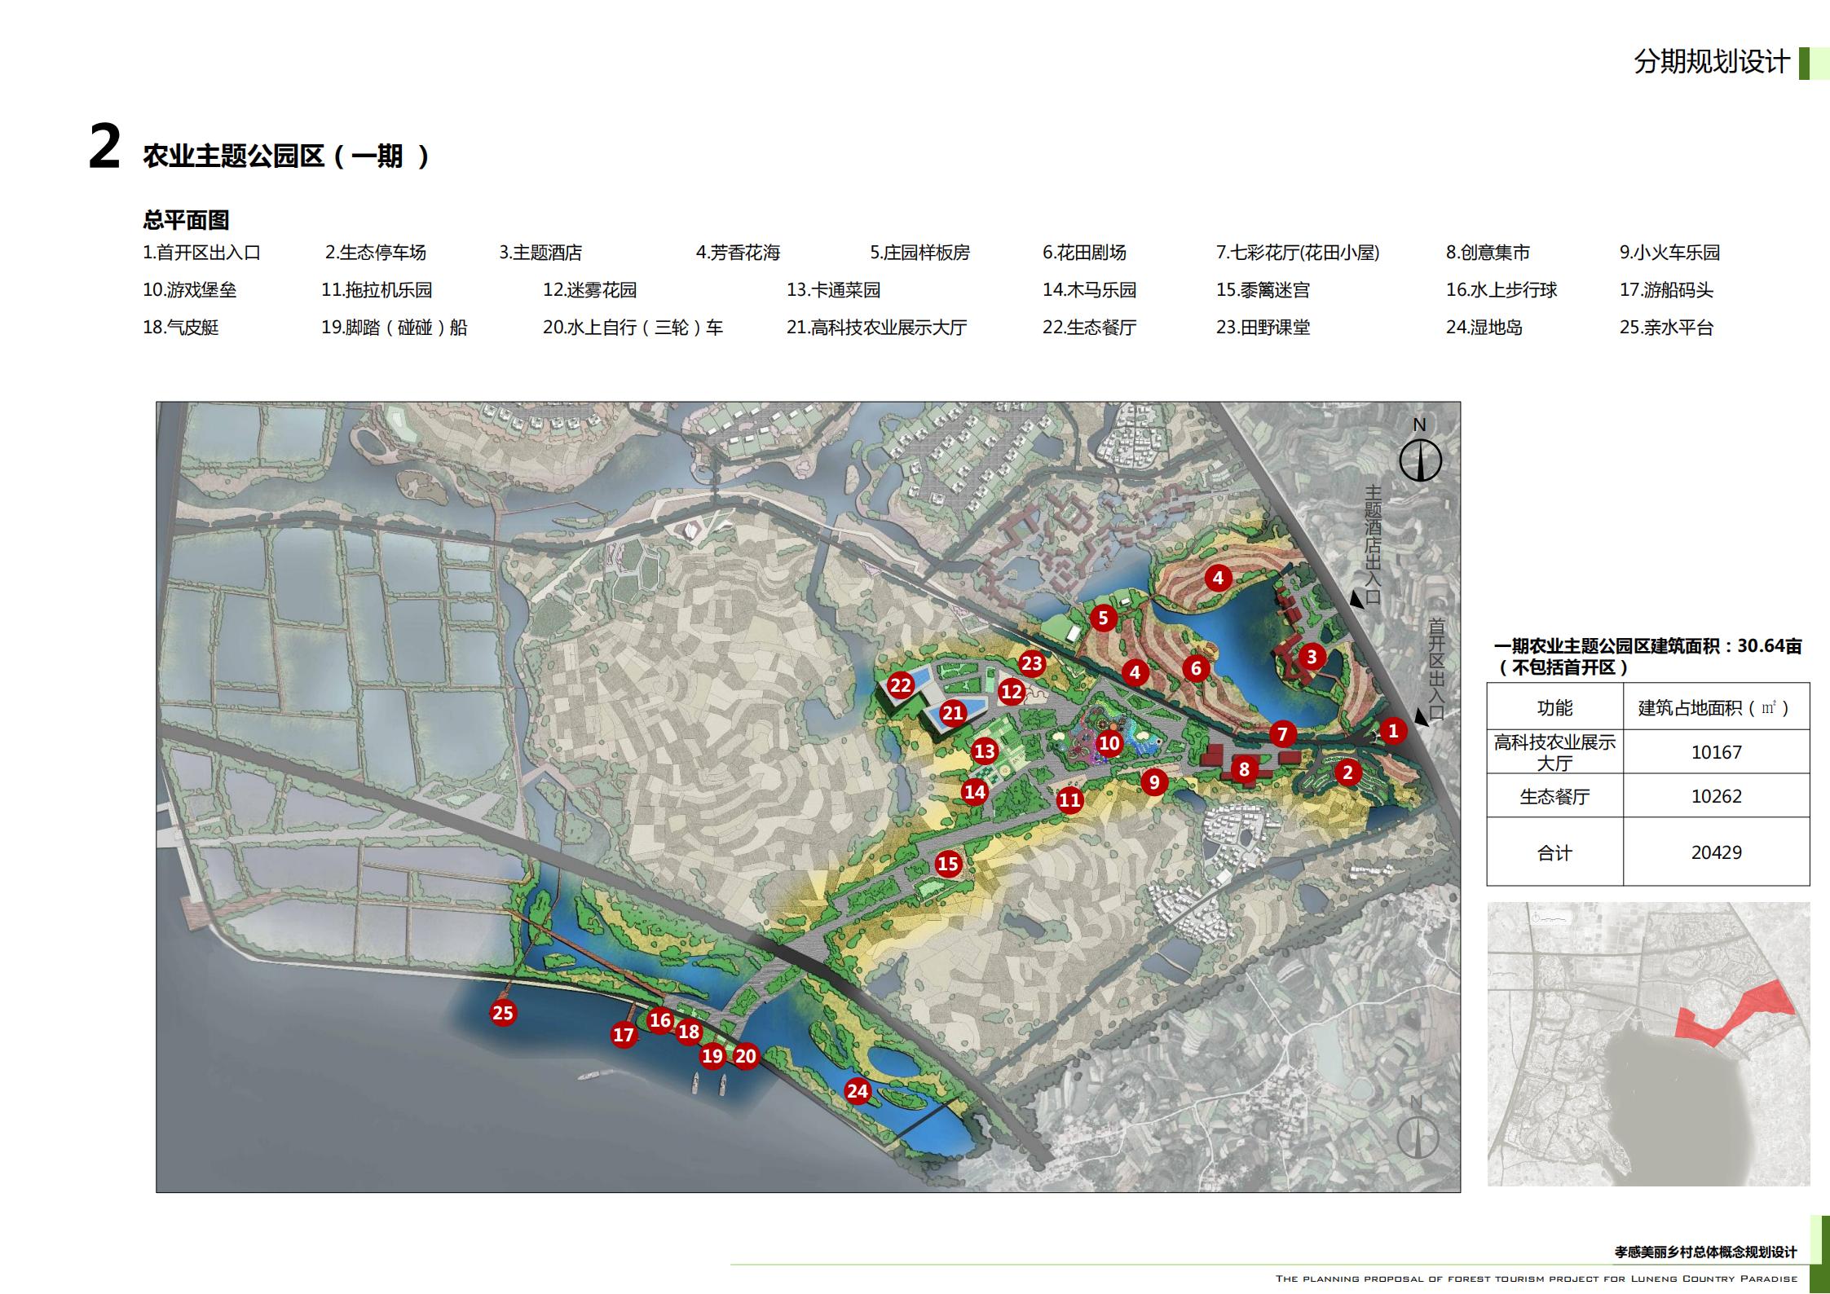
Task: Click table header '功能'
Action: click(1554, 707)
